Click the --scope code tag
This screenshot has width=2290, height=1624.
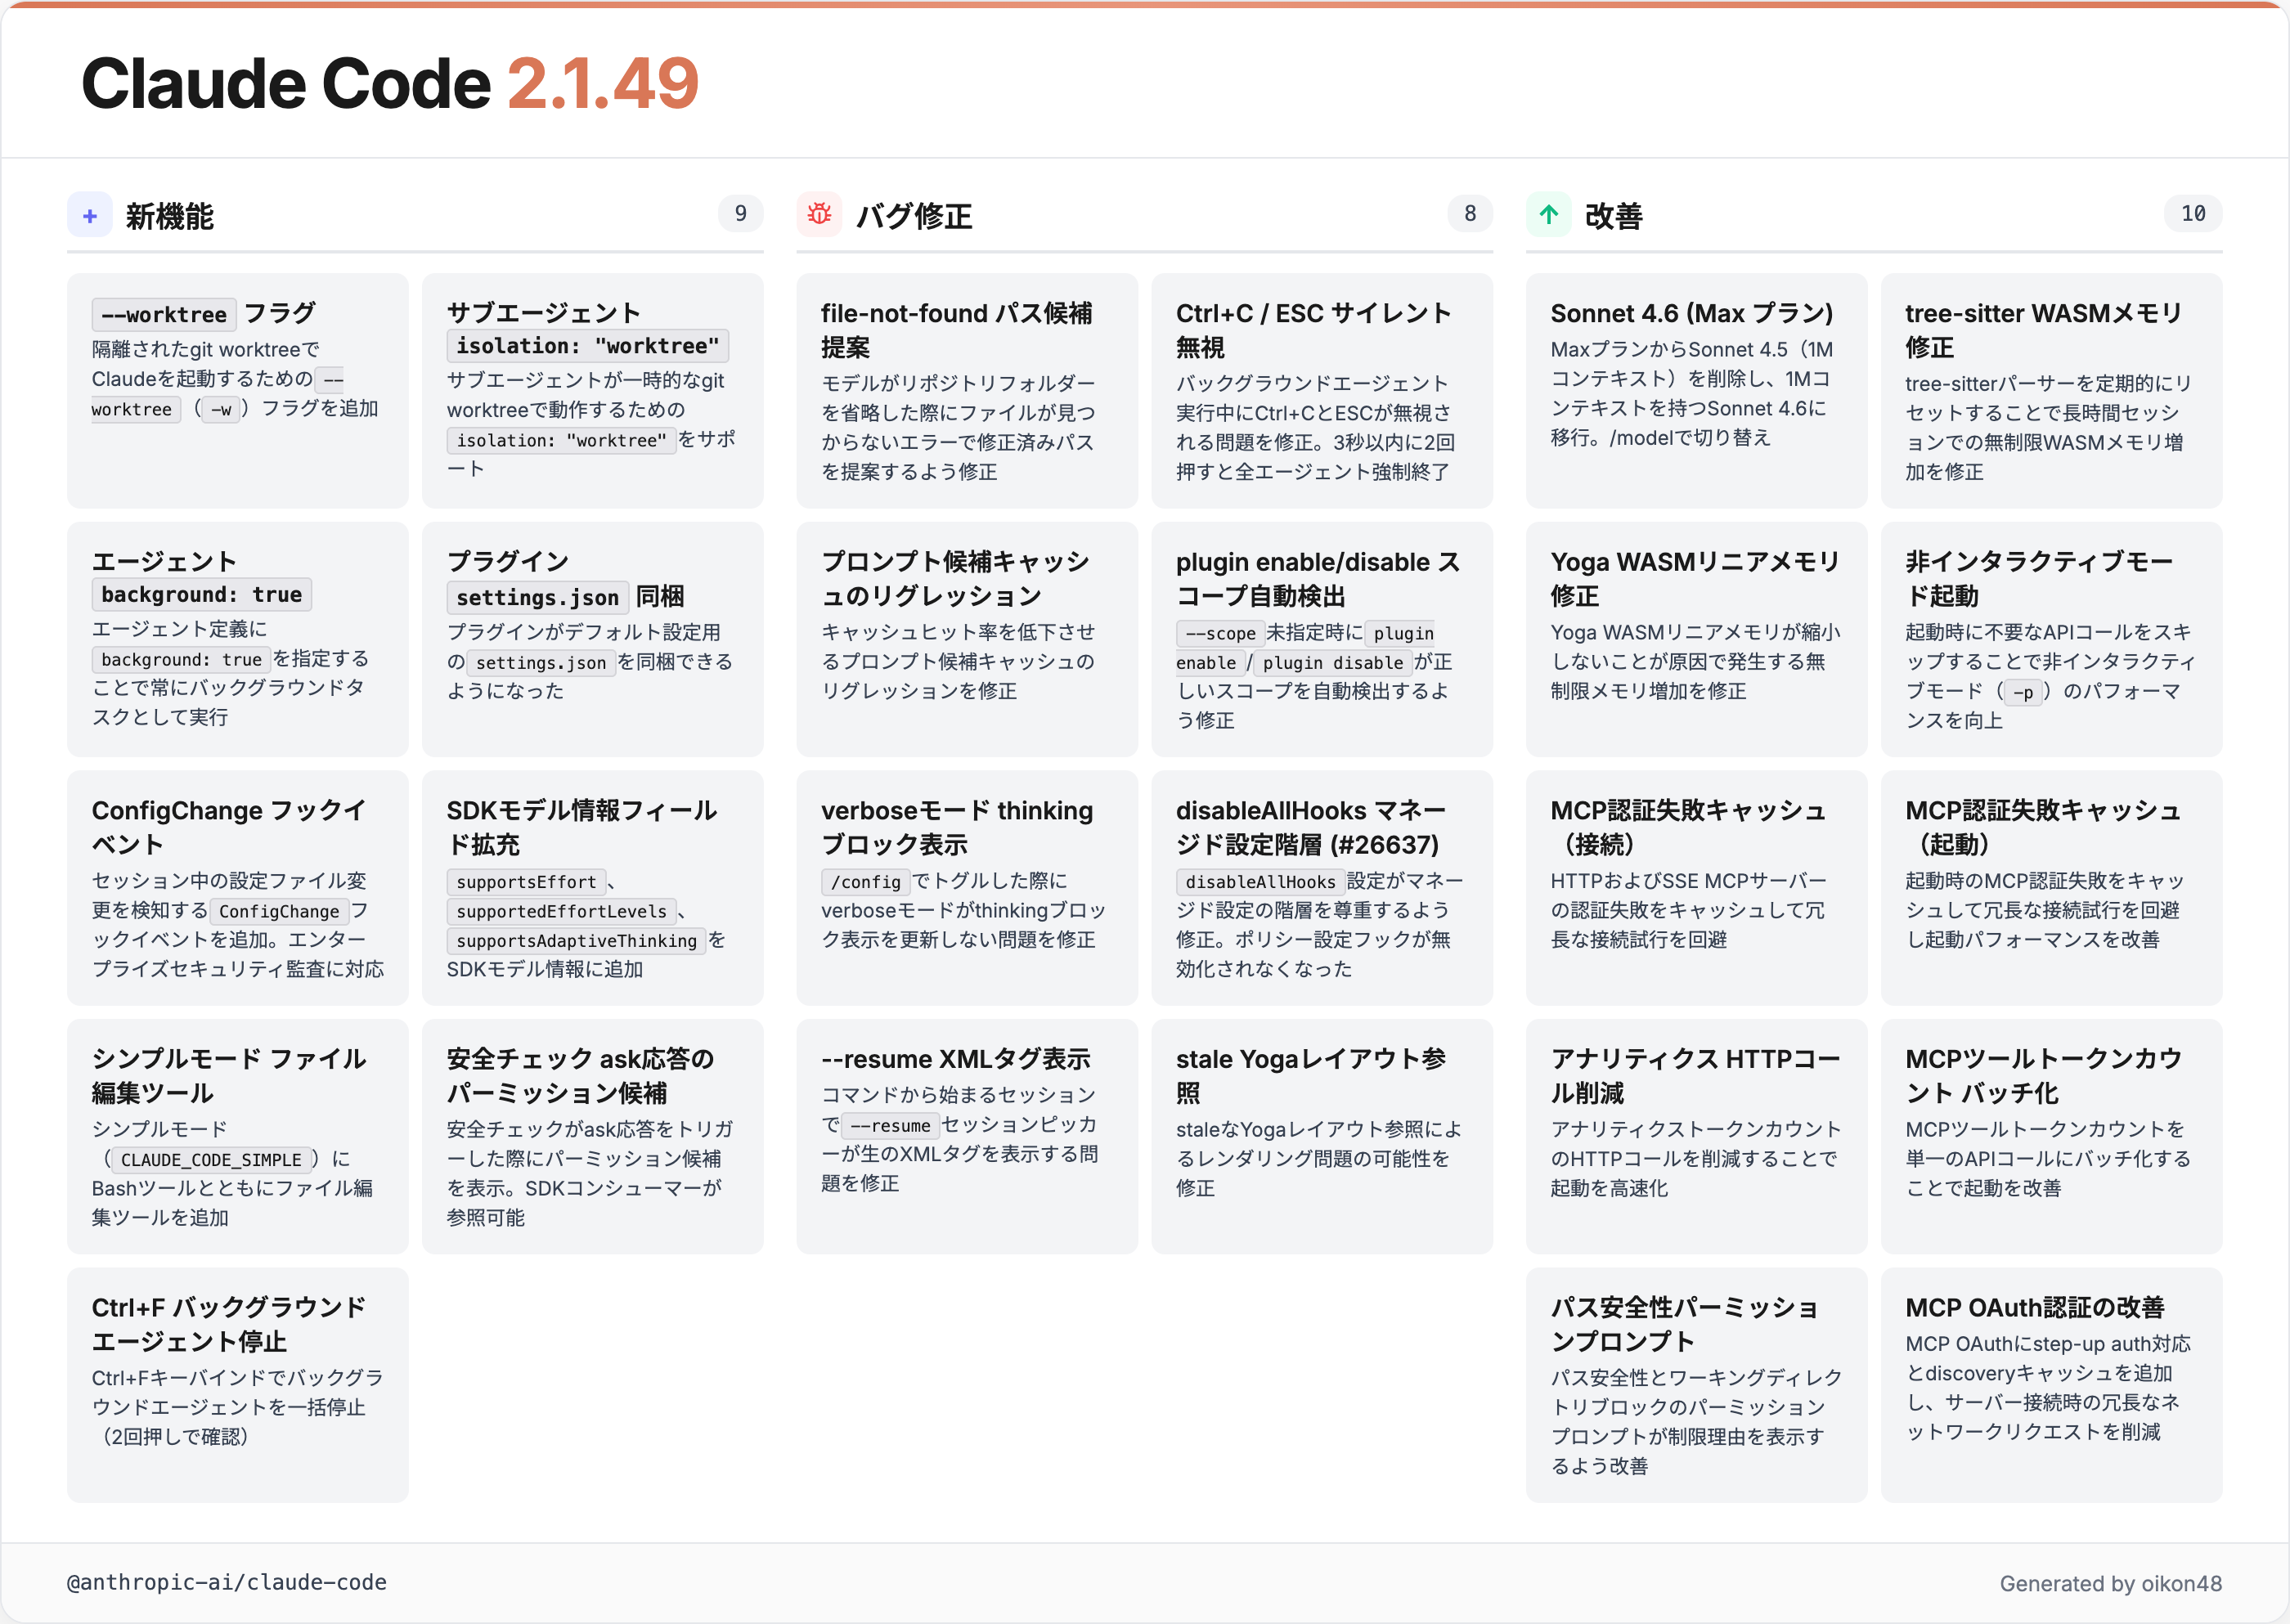point(1220,634)
